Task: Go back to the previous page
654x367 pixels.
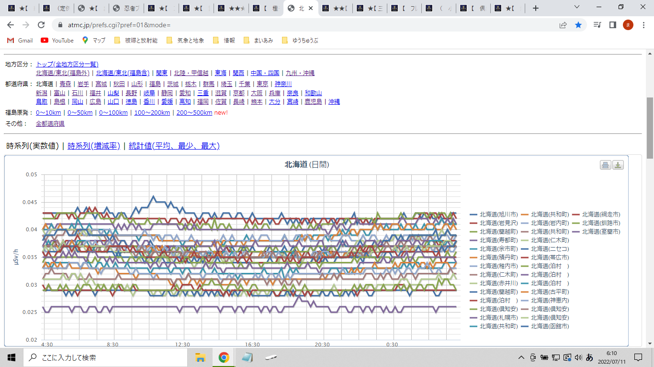Action: [x=11, y=25]
